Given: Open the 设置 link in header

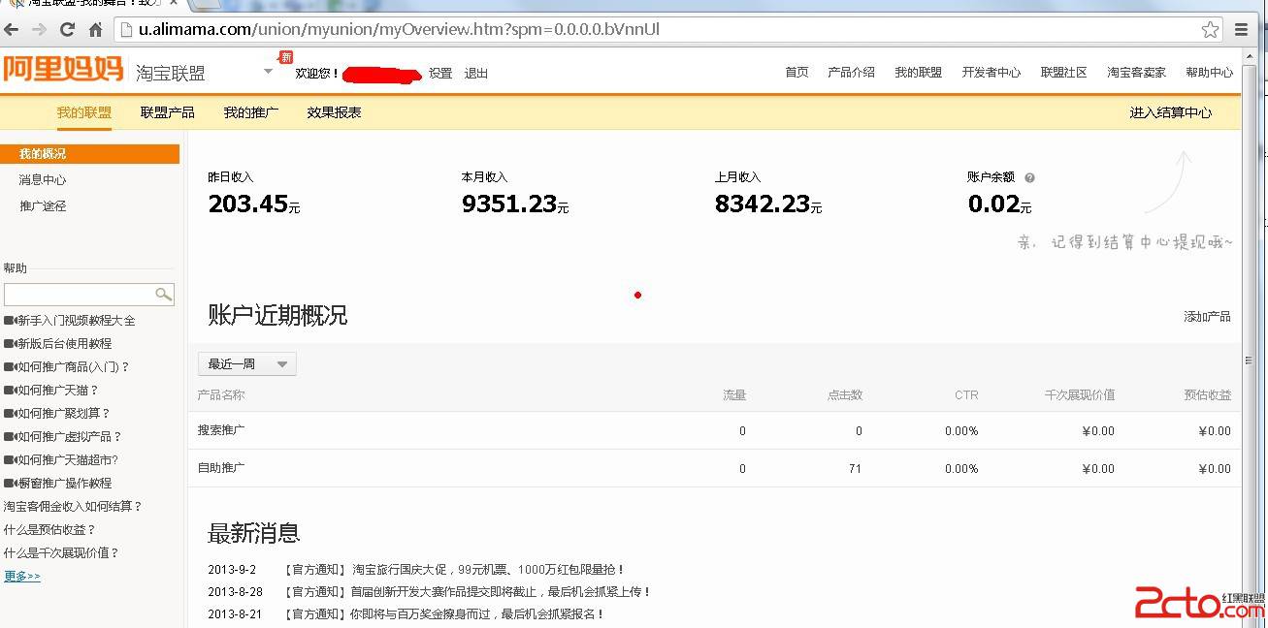Looking at the screenshot, I should click(440, 74).
